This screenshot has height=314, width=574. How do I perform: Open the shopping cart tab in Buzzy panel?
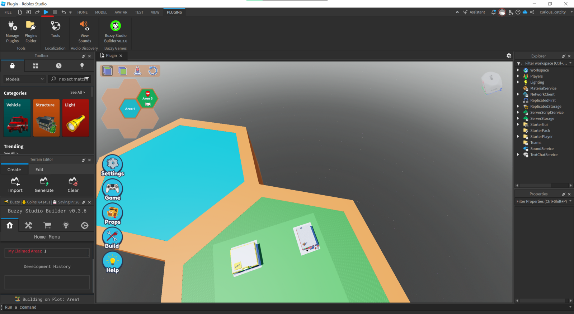[x=47, y=225]
